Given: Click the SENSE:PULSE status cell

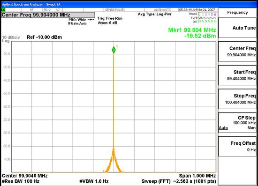Looking at the screenshot, I should [114, 10].
